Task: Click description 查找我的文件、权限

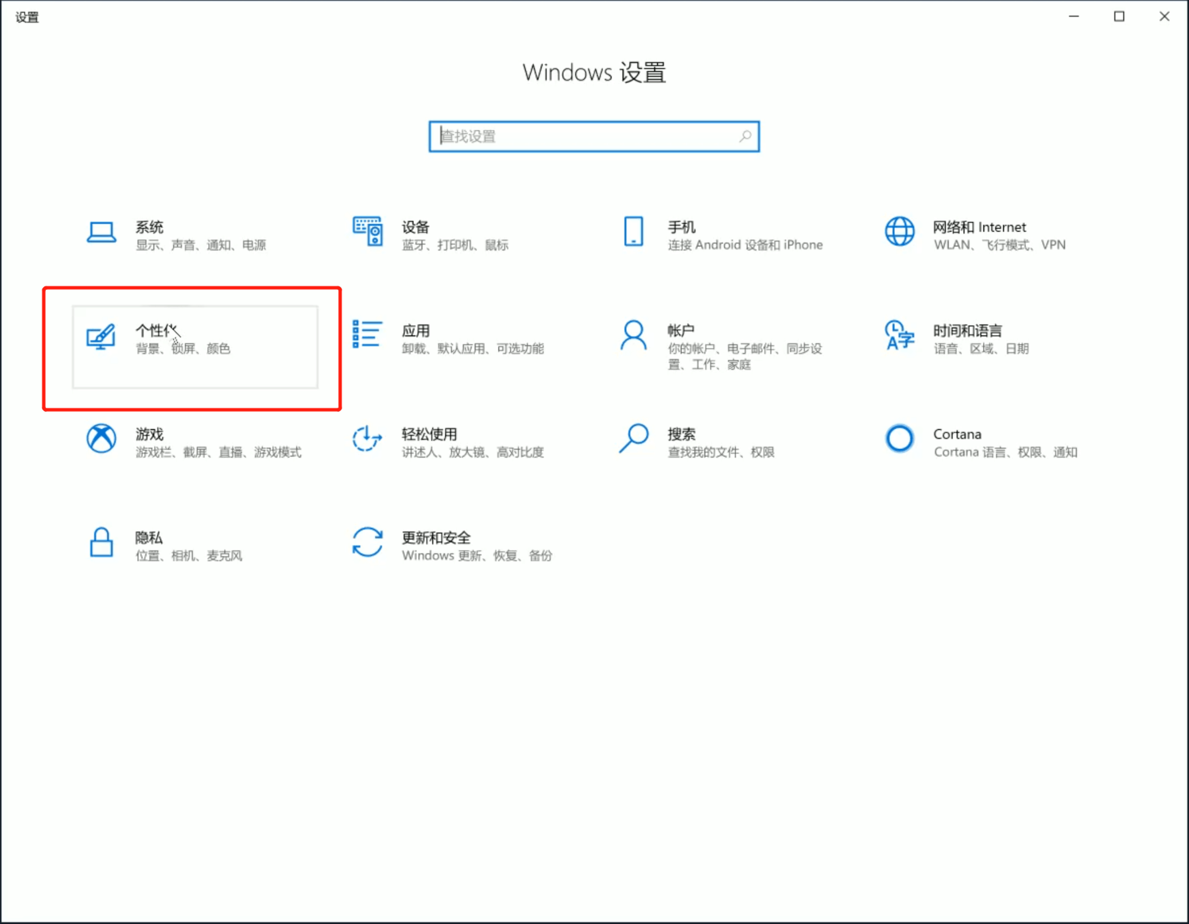Action: (721, 452)
